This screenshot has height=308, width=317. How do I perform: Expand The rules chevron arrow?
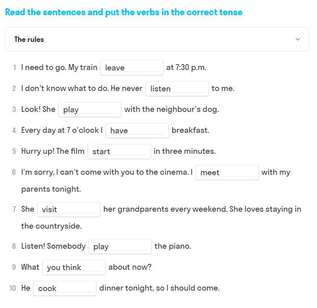(x=298, y=39)
